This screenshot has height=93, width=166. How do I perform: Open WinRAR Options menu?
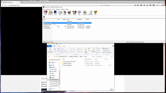pyautogui.click(x=63, y=9)
